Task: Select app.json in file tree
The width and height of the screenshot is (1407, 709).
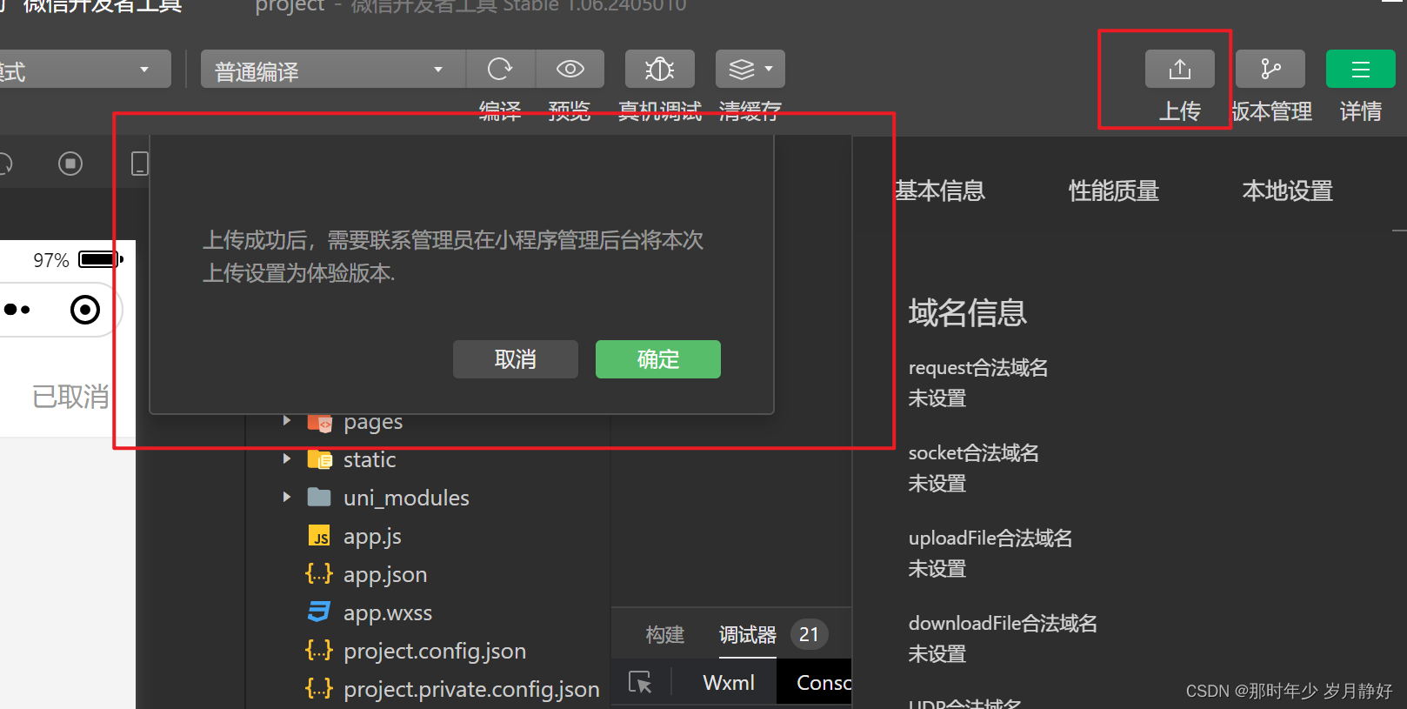Action: click(x=385, y=574)
